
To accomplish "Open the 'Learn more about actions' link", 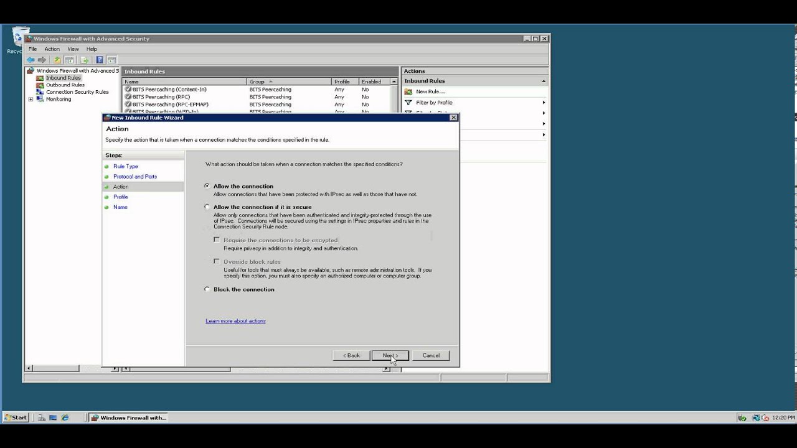I will tap(235, 321).
